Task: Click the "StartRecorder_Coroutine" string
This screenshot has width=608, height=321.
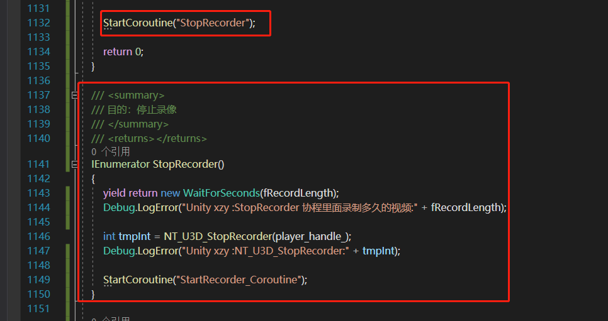Action: click(238, 280)
